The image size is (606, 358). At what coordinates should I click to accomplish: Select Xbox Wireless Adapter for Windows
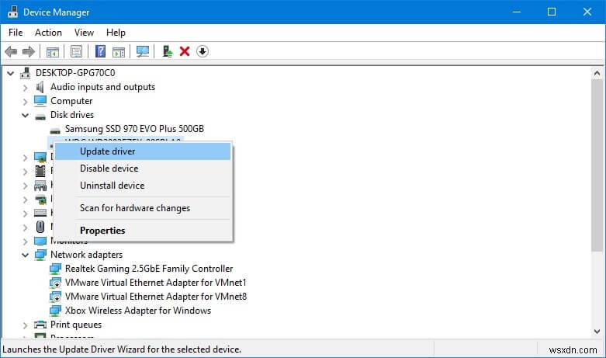pos(138,311)
